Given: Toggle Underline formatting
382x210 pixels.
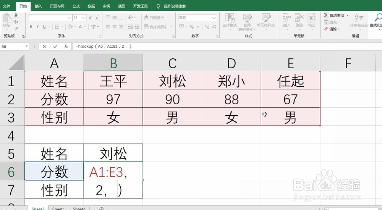Looking at the screenshot, I should tap(44, 27).
